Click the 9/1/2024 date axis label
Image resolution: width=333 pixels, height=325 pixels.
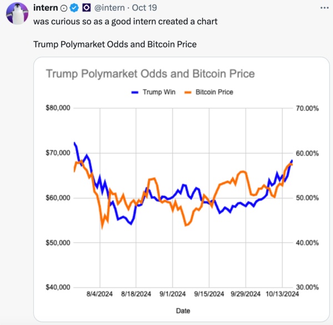pyautogui.click(x=173, y=294)
